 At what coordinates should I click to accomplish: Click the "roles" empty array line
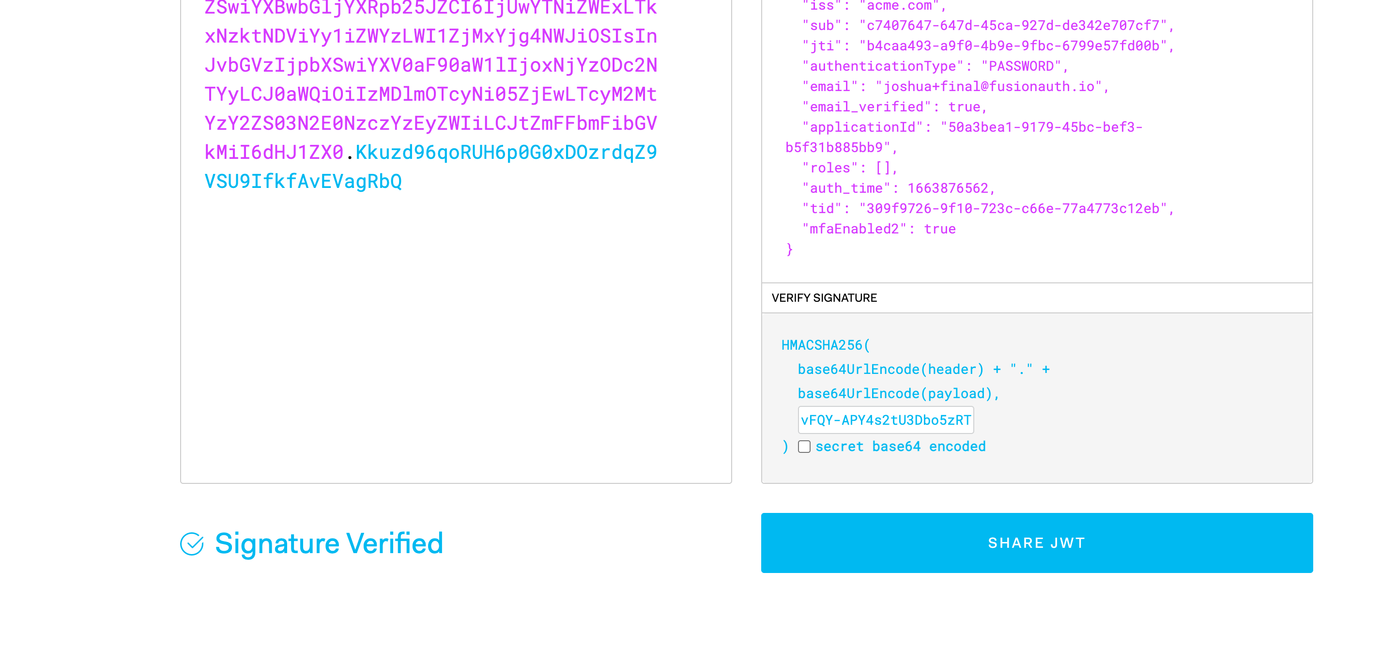point(849,169)
